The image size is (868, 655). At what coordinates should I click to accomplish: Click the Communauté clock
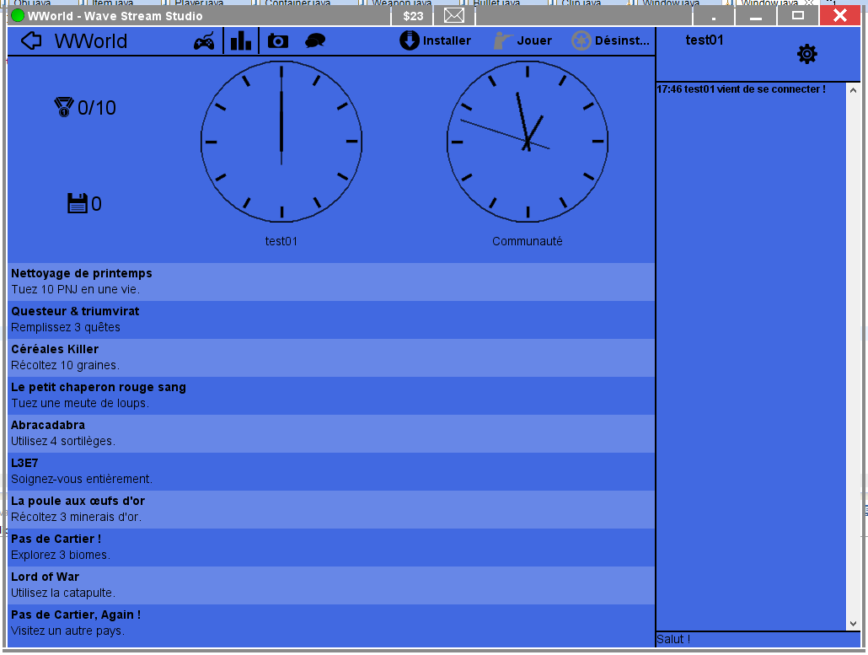click(528, 142)
